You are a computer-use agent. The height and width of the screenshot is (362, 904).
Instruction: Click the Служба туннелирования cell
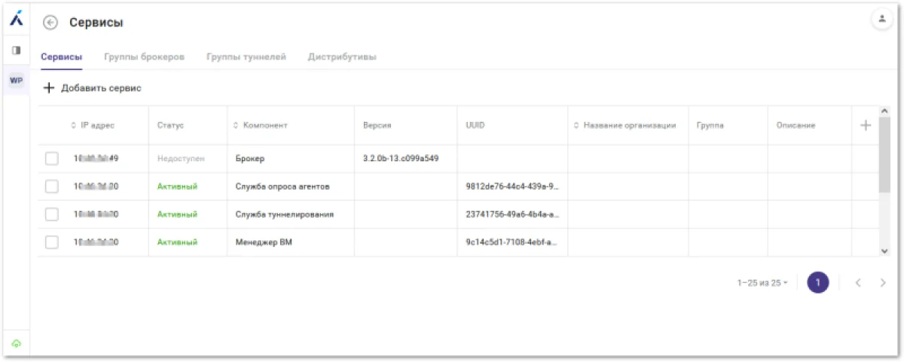pos(285,214)
